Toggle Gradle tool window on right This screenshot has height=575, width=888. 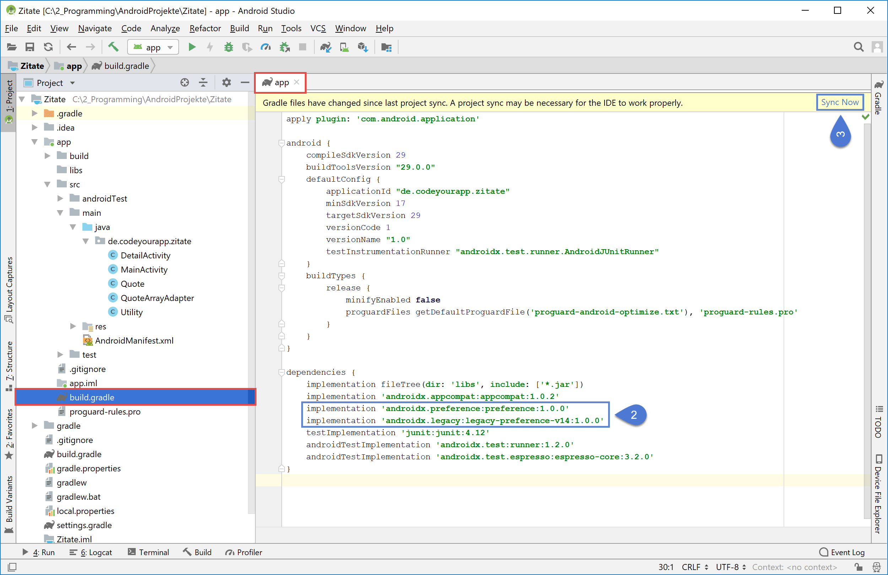[878, 98]
